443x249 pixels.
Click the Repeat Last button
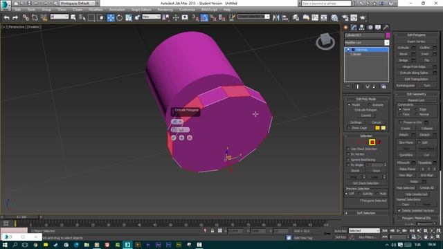click(x=416, y=100)
